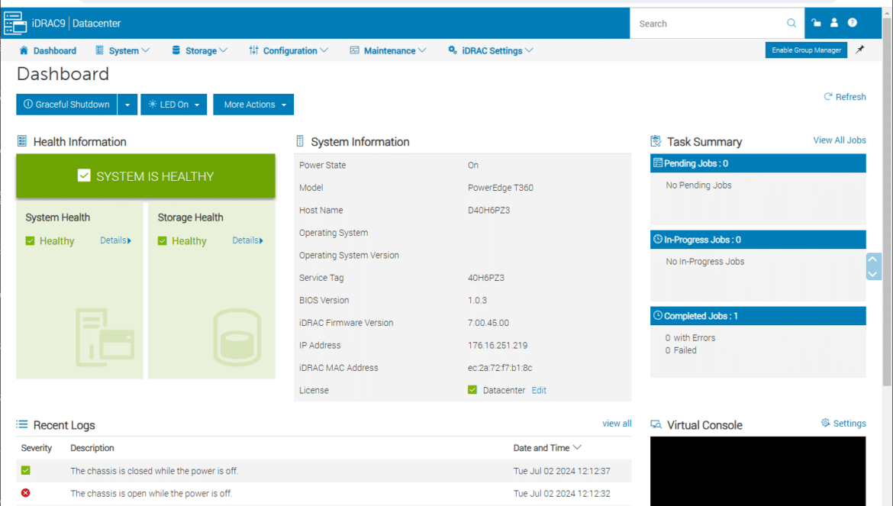Open the Configuration menu
The width and height of the screenshot is (893, 506).
[289, 50]
